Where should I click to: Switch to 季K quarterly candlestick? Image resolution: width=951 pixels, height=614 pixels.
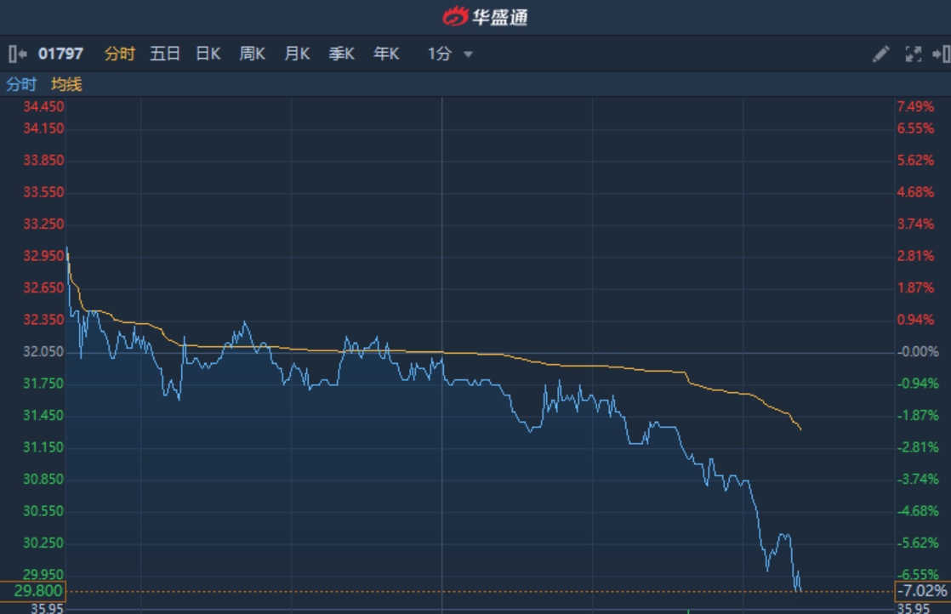[x=341, y=54]
